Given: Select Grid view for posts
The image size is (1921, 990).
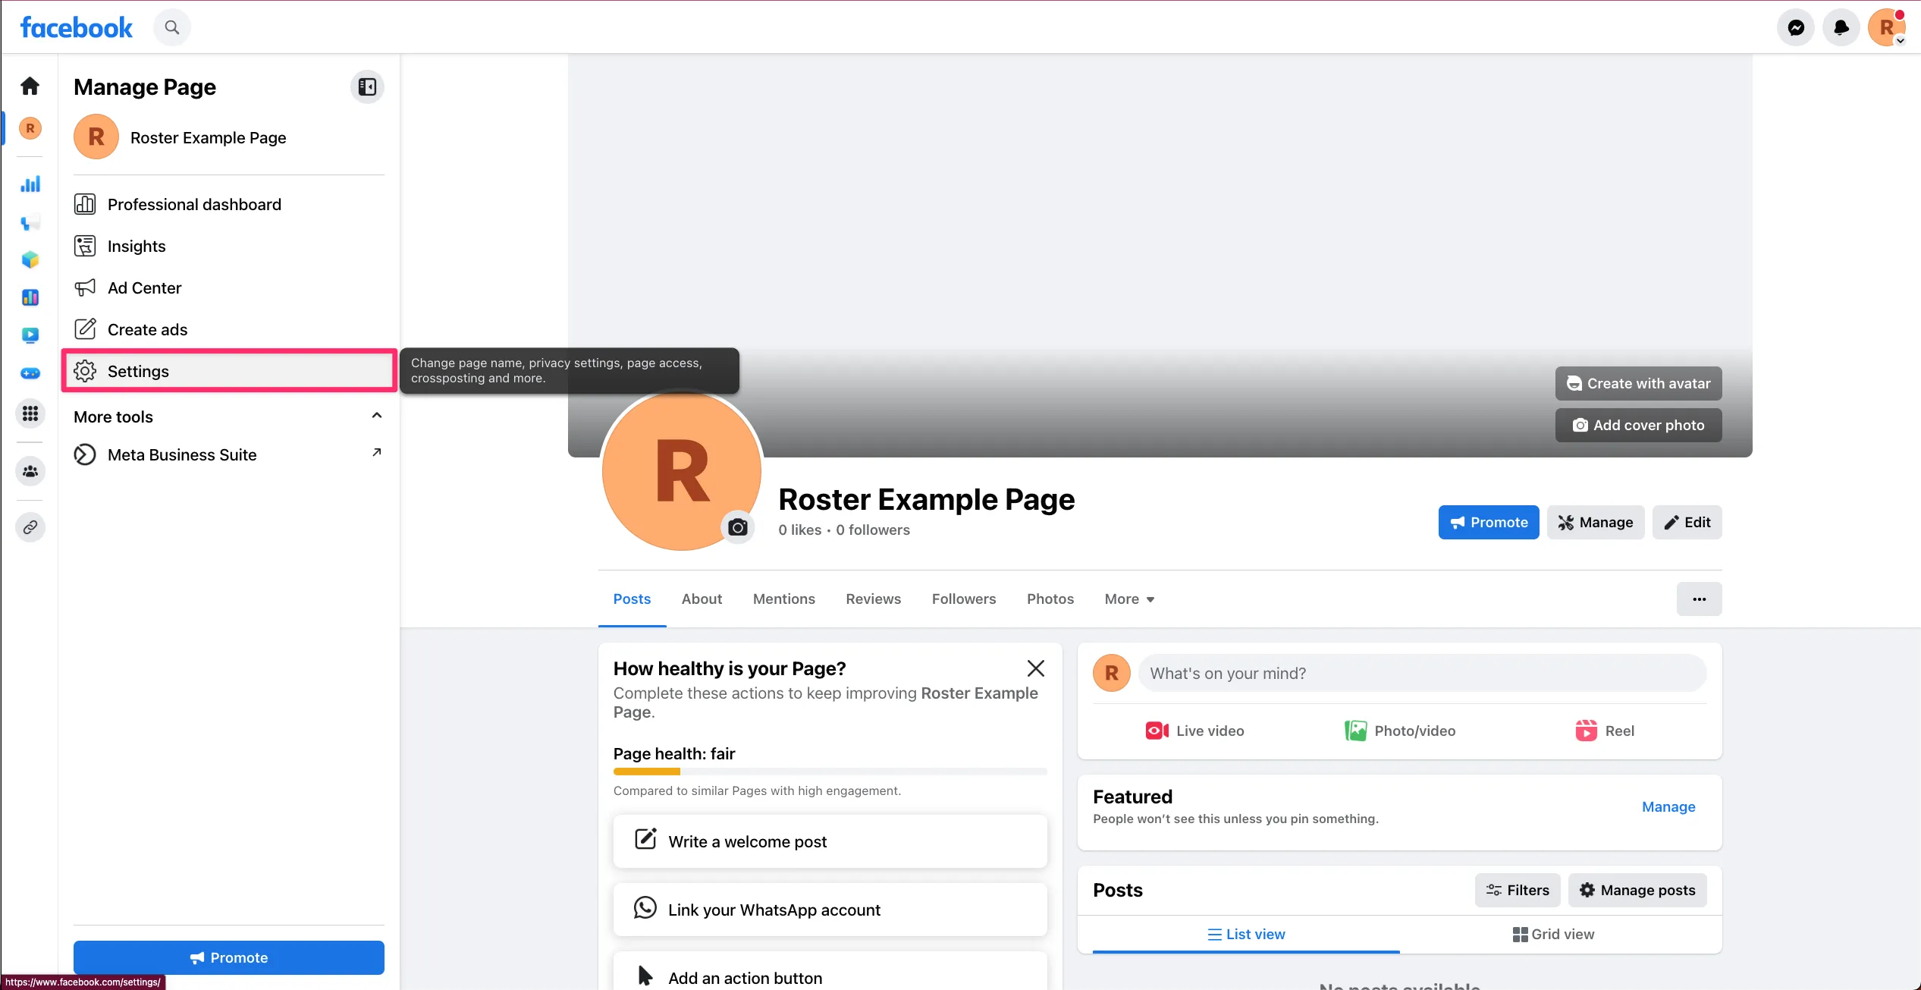Looking at the screenshot, I should pos(1553,935).
